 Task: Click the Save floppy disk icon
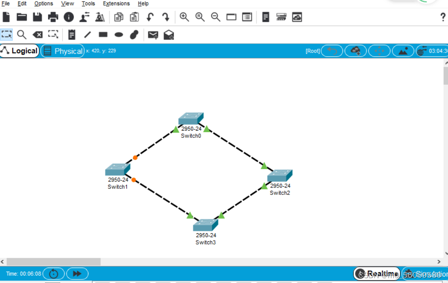[37, 17]
